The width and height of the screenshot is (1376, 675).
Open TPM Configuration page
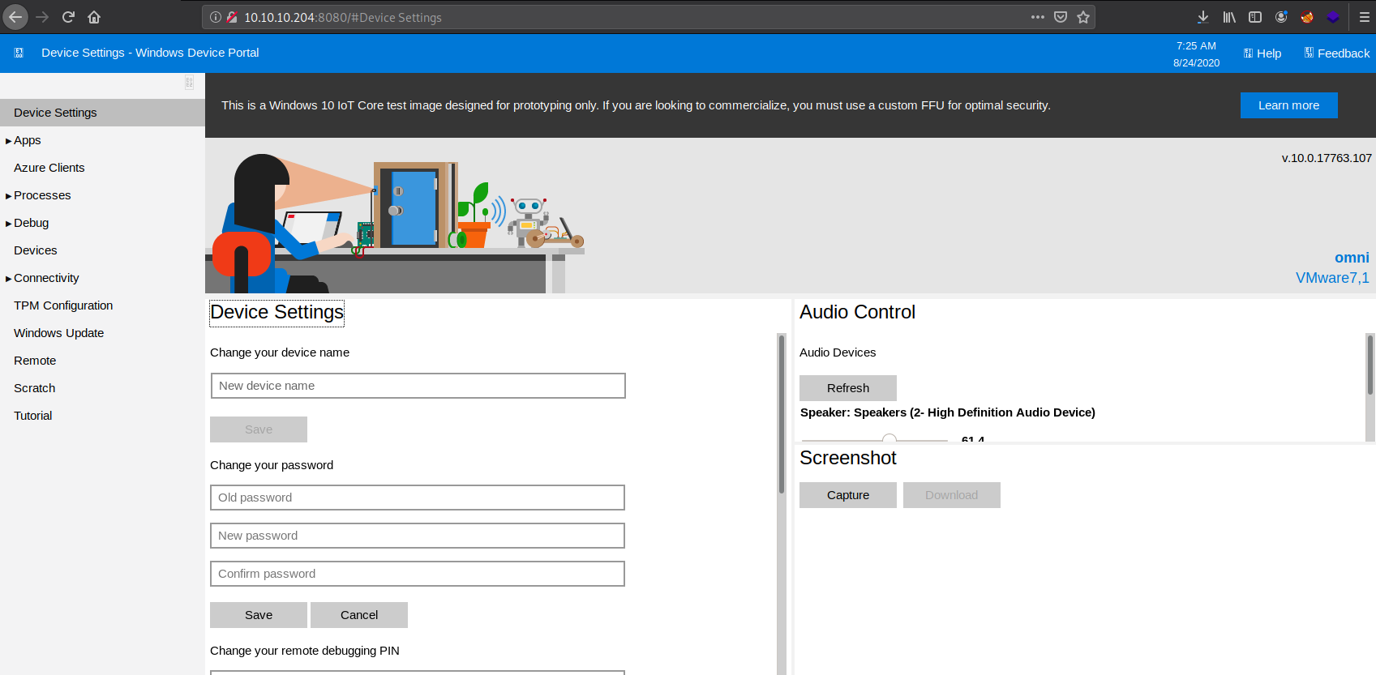[x=63, y=305]
